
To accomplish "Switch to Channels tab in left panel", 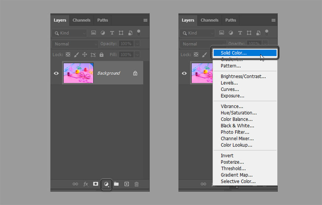I will pos(82,20).
